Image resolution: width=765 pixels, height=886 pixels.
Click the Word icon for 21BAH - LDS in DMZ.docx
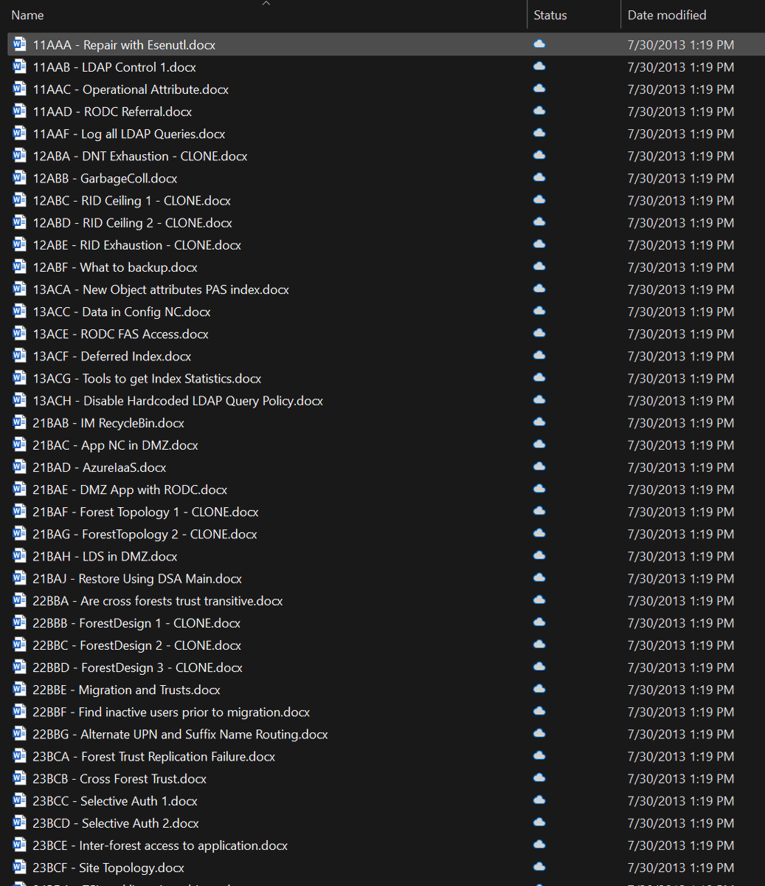pyautogui.click(x=20, y=556)
